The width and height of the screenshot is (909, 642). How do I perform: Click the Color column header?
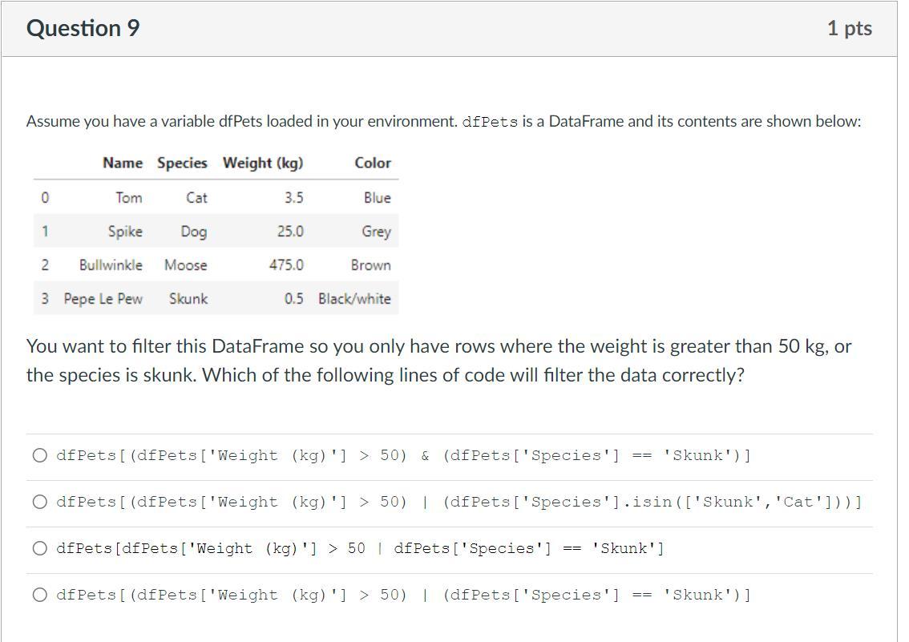[x=373, y=163]
